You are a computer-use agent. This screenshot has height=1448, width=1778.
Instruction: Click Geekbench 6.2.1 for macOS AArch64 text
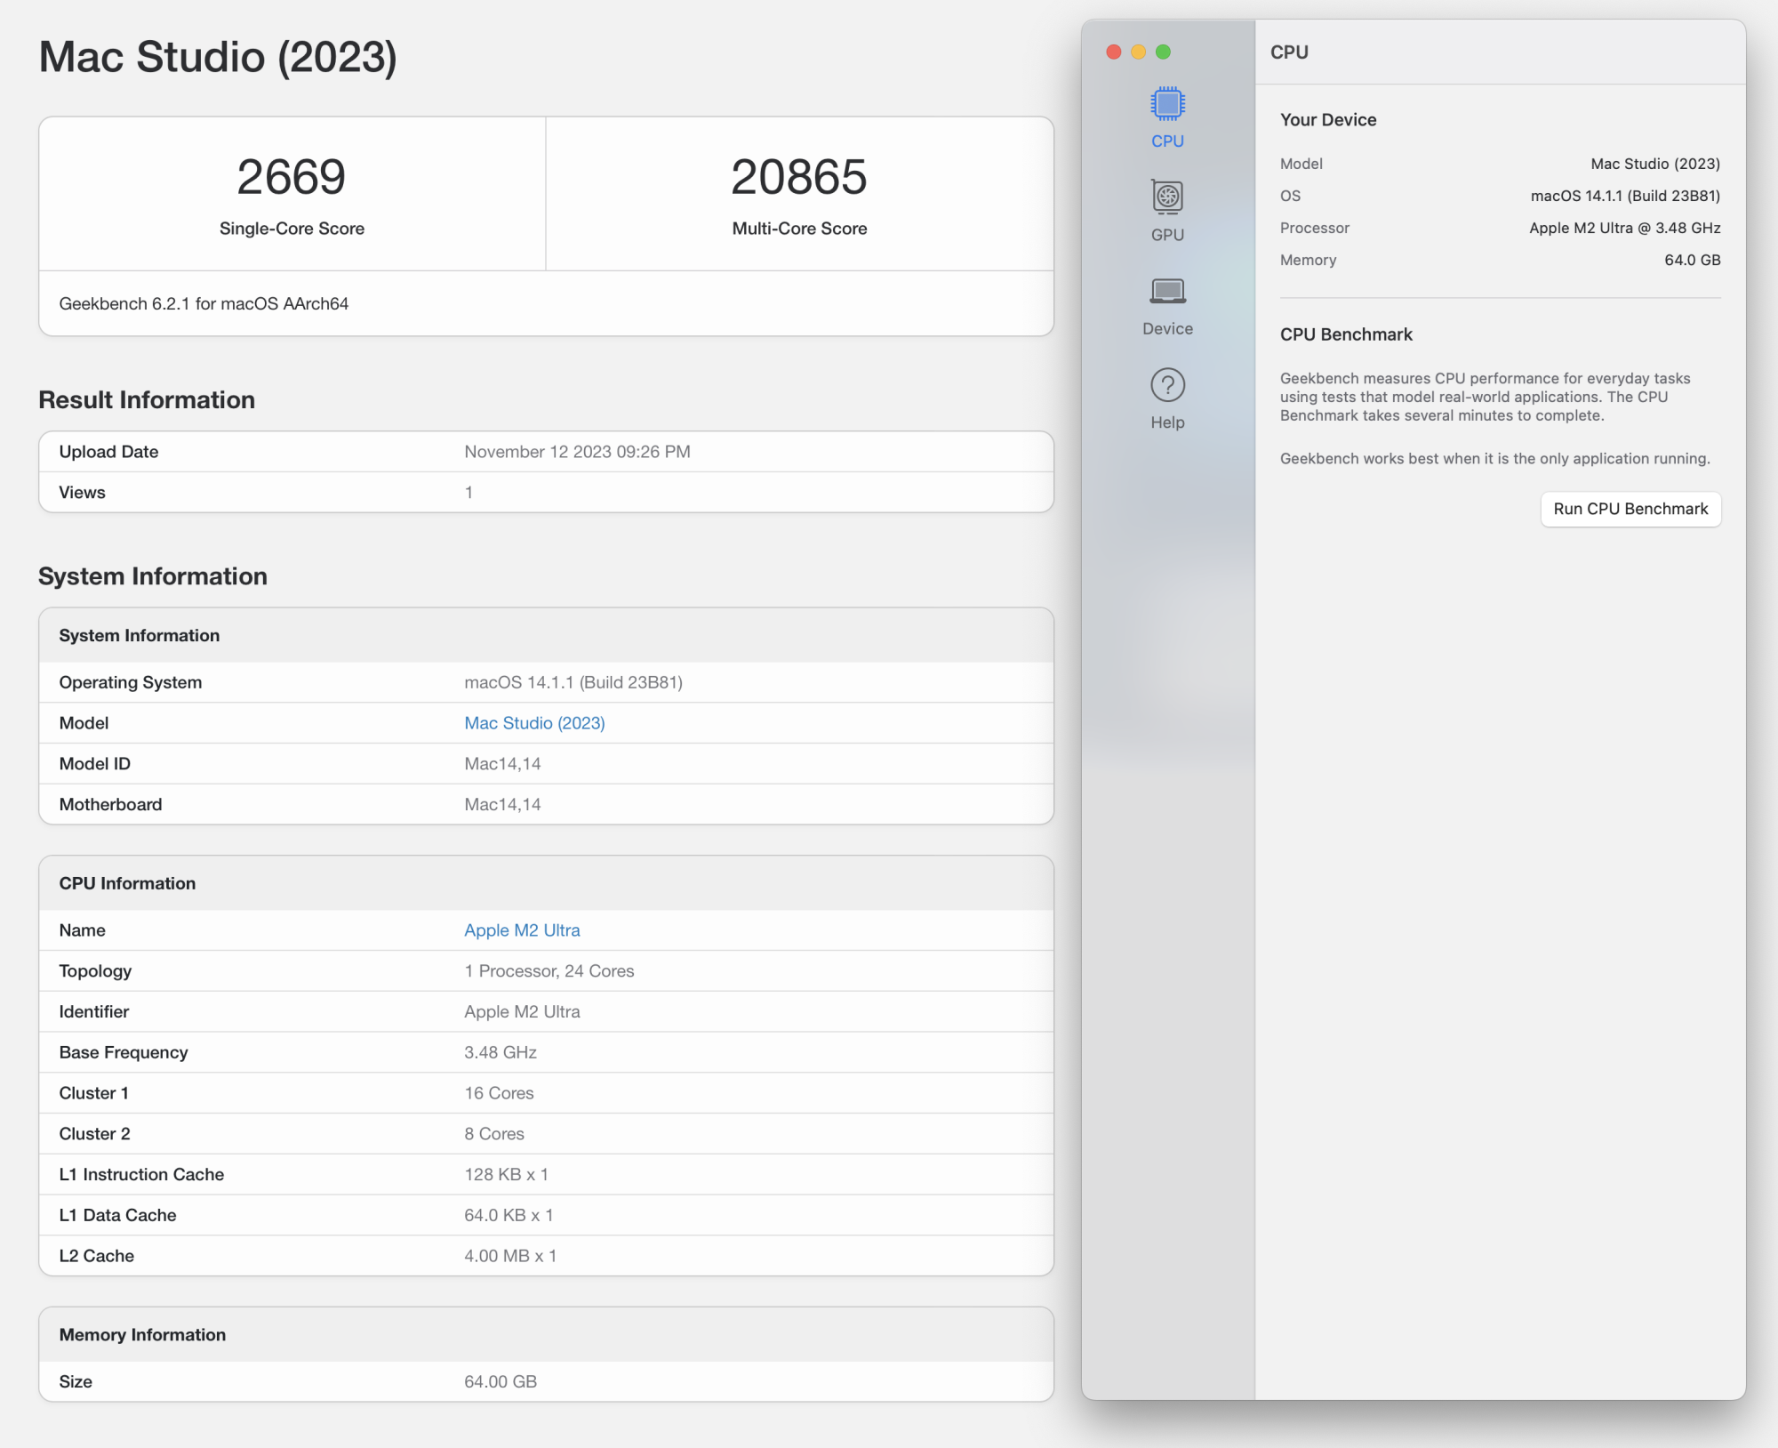(x=204, y=303)
